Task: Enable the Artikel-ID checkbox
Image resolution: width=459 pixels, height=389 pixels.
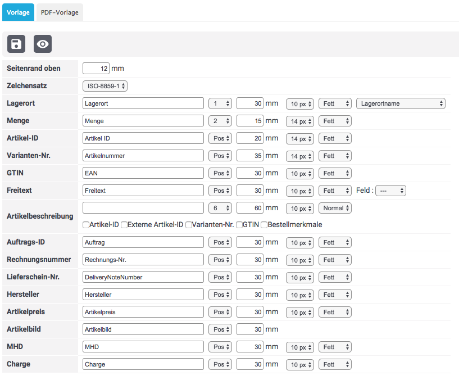Action: pyautogui.click(x=86, y=225)
